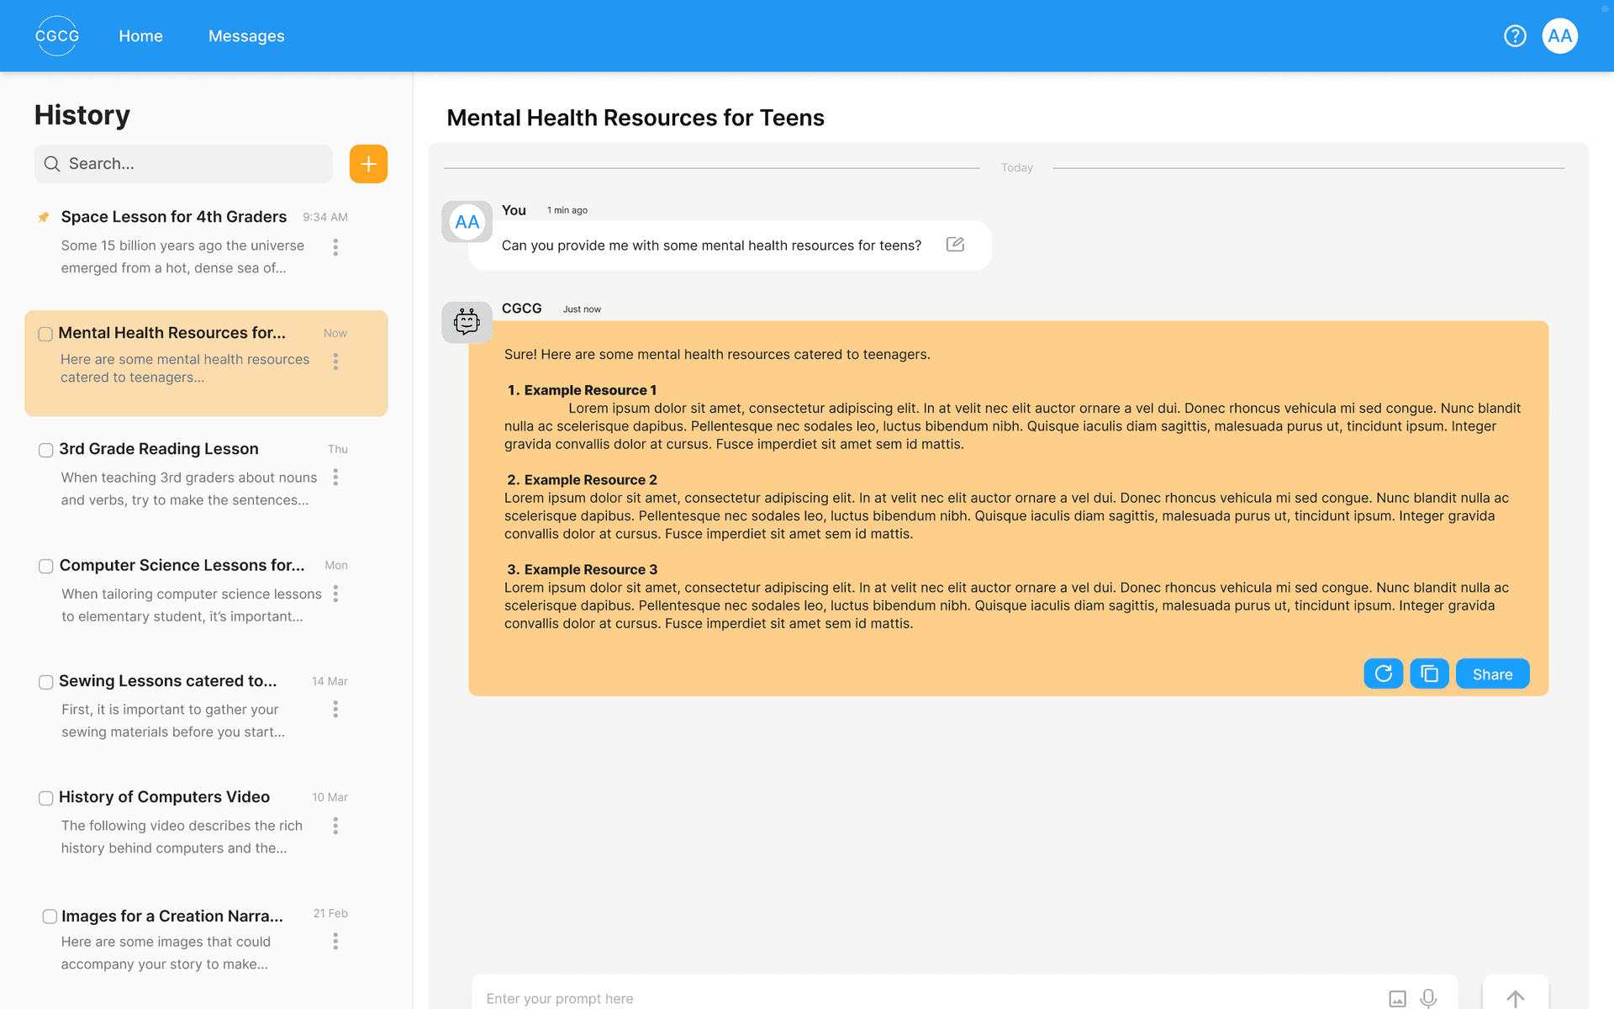Copy the CGCG response text

(x=1429, y=674)
